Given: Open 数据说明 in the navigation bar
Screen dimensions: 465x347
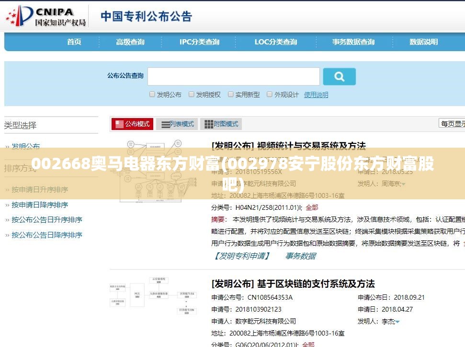Looking at the screenshot, I should point(423,42).
